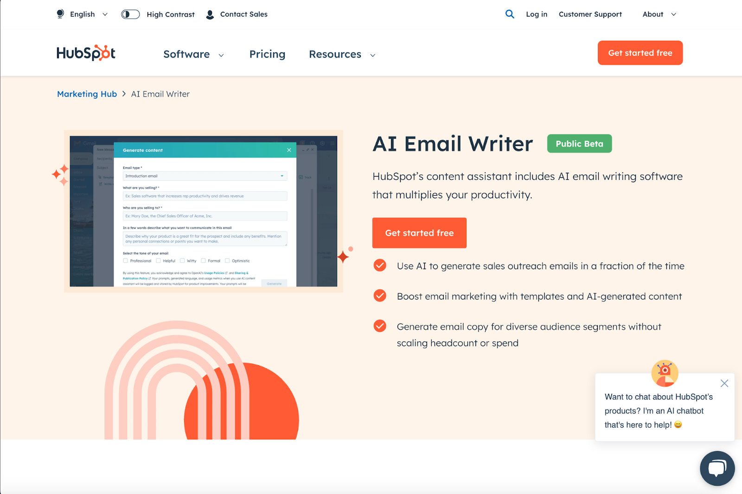Open the chat bubble launcher
The height and width of the screenshot is (494, 742).
point(717,468)
